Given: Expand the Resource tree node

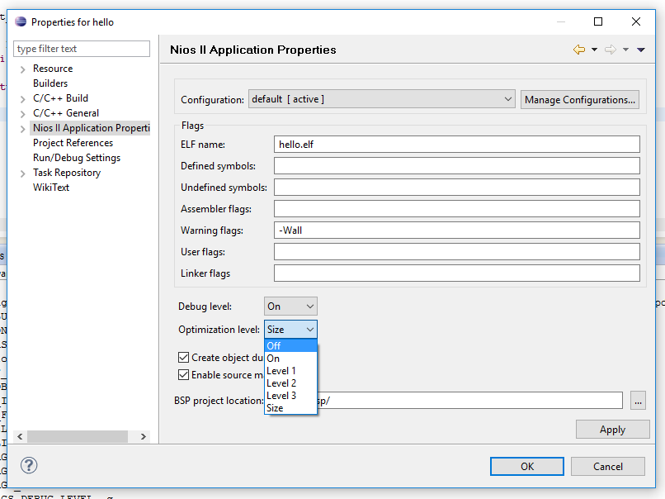Looking at the screenshot, I should pos(22,69).
